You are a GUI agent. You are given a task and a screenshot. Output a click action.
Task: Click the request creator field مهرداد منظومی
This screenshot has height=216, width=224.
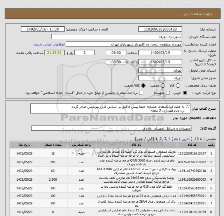(124, 45)
